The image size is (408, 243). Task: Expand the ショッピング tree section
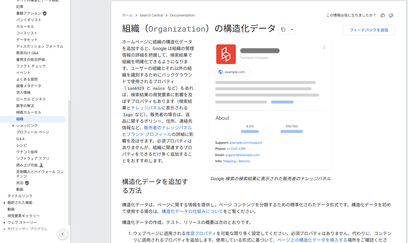(x=13, y=126)
